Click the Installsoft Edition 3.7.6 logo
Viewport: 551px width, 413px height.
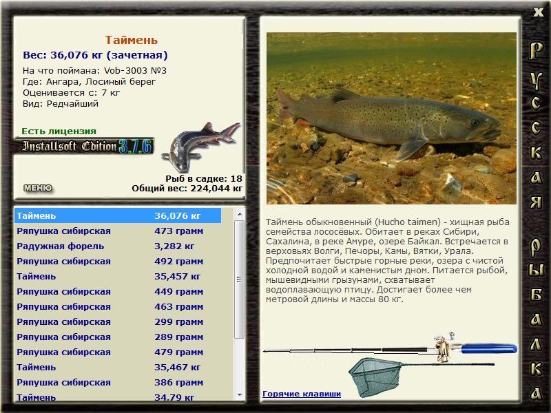pyautogui.click(x=86, y=146)
